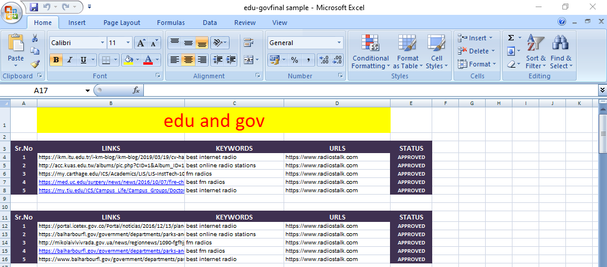The width and height of the screenshot is (607, 267).
Task: Decrease font size with shrink font icon
Action: click(154, 43)
